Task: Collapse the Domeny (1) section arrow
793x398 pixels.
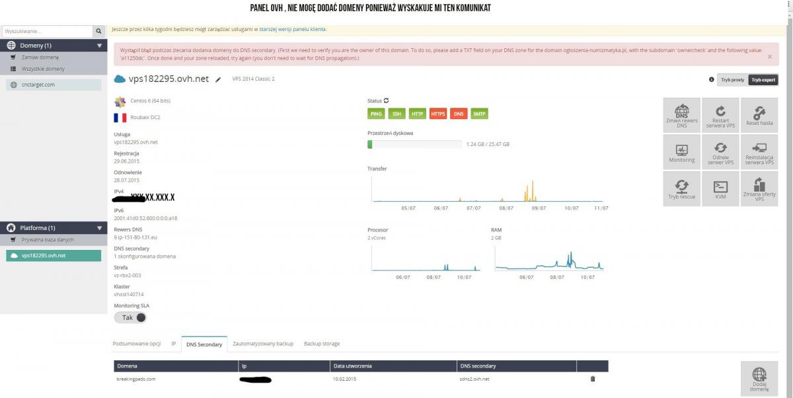Action: [x=100, y=46]
